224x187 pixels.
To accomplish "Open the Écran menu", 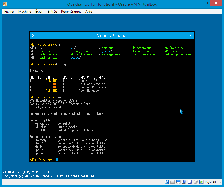I will (x=39, y=12).
